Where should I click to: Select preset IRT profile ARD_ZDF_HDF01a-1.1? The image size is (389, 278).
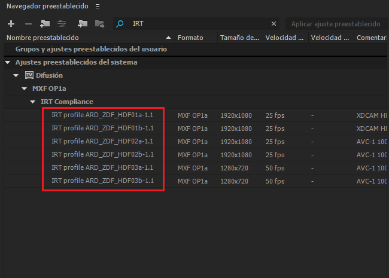click(102, 115)
